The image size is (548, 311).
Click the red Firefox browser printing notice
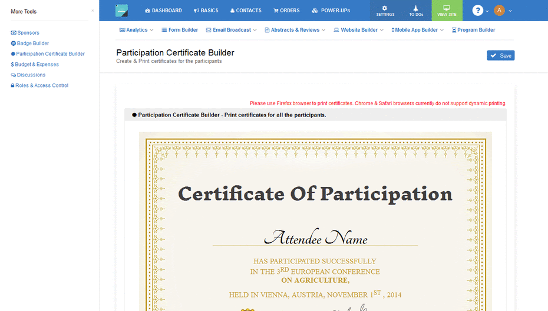point(378,103)
